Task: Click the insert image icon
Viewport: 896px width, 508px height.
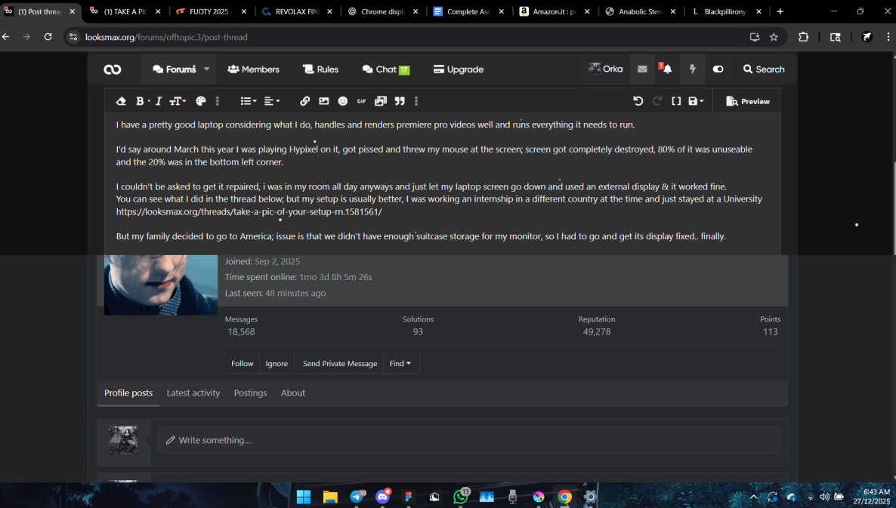Action: click(324, 101)
